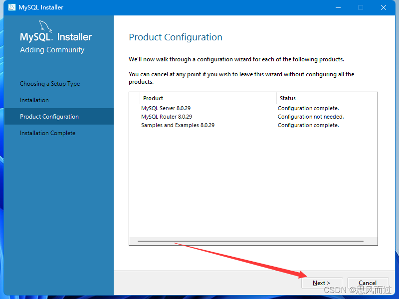Close the MySQL Installer window

tap(384, 7)
